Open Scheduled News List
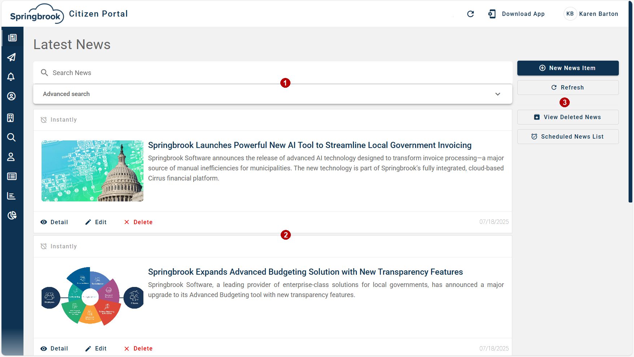This screenshot has width=634, height=357. point(568,136)
